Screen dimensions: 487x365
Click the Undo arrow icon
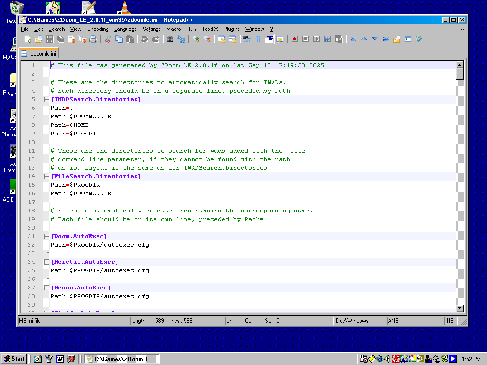144,39
